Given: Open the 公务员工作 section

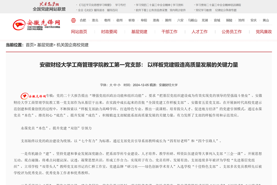Looking at the screenshot, I should (x=231, y=32).
